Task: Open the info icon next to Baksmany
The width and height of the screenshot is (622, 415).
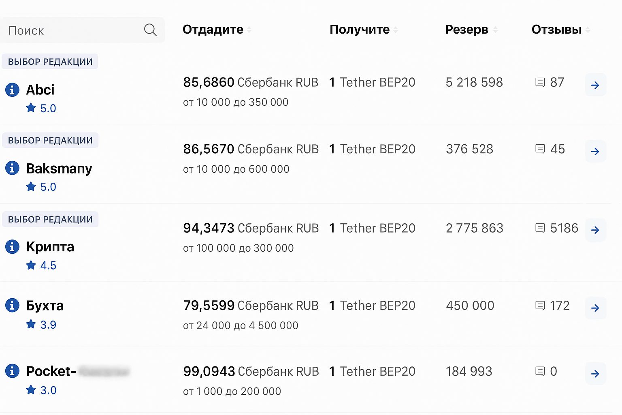Action: tap(12, 168)
